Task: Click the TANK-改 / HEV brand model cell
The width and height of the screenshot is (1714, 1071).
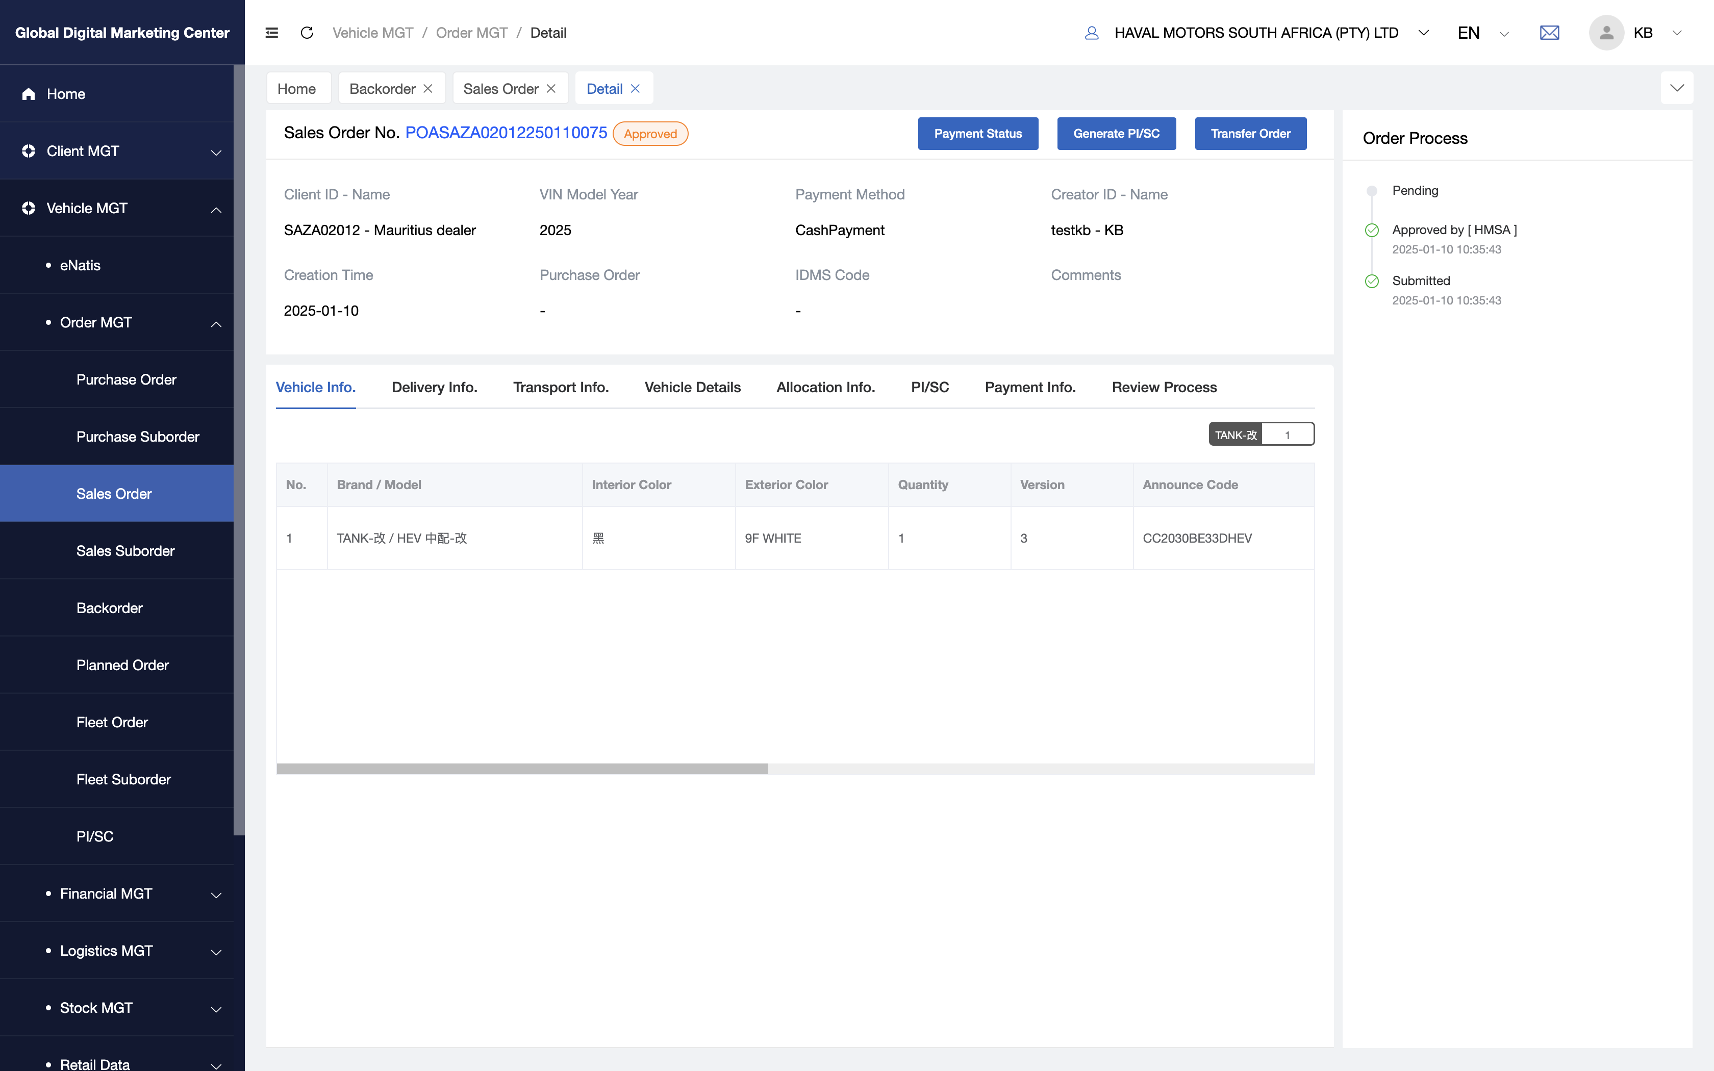Action: (x=455, y=539)
